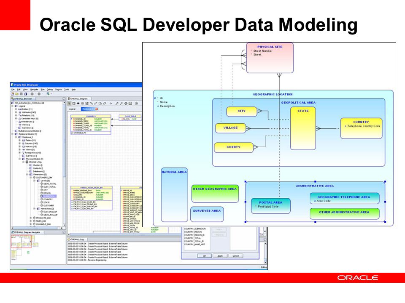
Task: Click the zoom in magnifier tool
Action: 116,104
